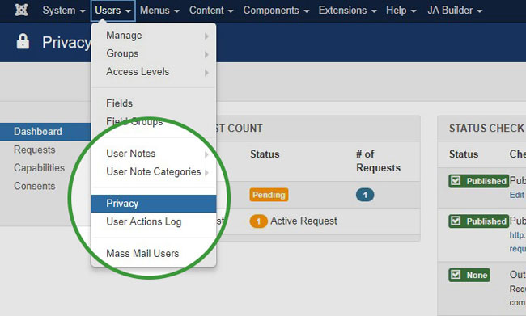Open the Users menu
The image size is (526, 316).
click(x=112, y=11)
